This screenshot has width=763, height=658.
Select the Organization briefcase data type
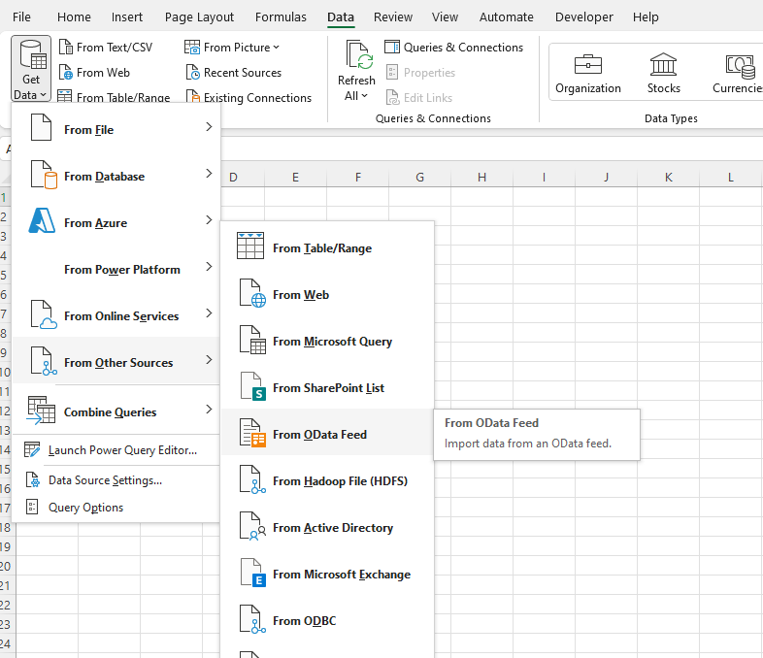pyautogui.click(x=588, y=64)
